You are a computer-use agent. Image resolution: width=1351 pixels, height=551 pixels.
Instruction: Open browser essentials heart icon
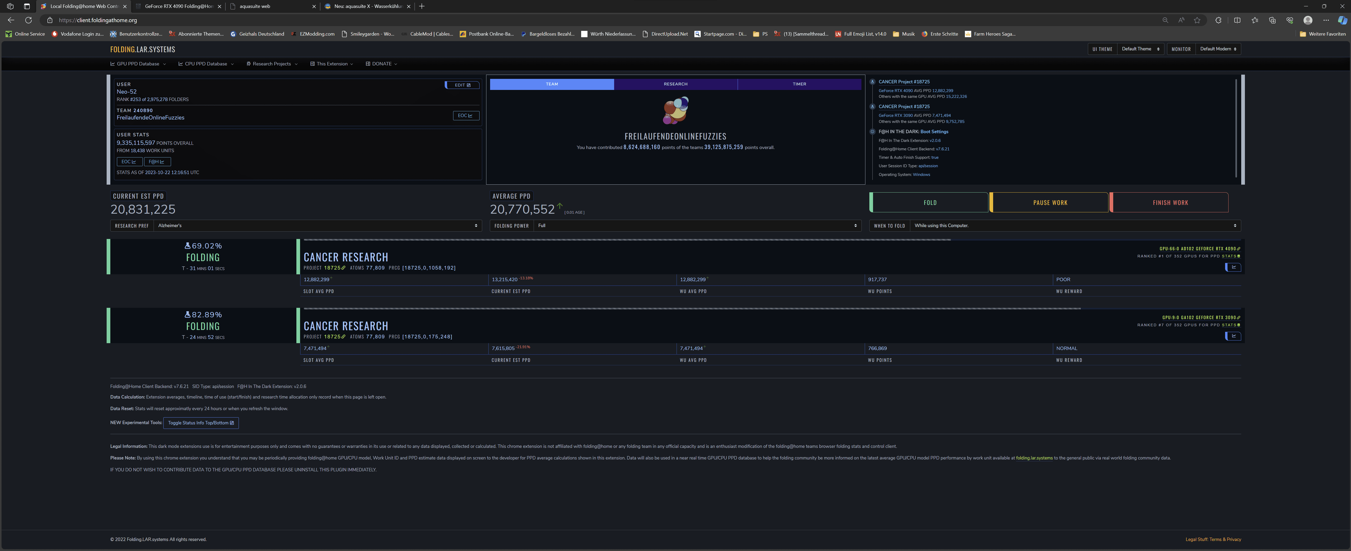click(x=1290, y=20)
